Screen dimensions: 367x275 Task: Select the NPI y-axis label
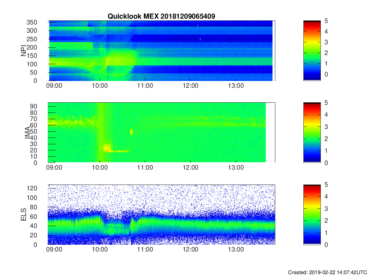23,51
